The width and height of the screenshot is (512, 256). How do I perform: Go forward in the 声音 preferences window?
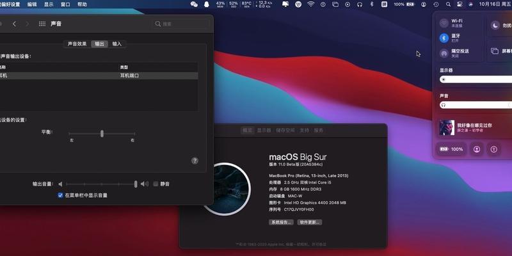(27, 24)
